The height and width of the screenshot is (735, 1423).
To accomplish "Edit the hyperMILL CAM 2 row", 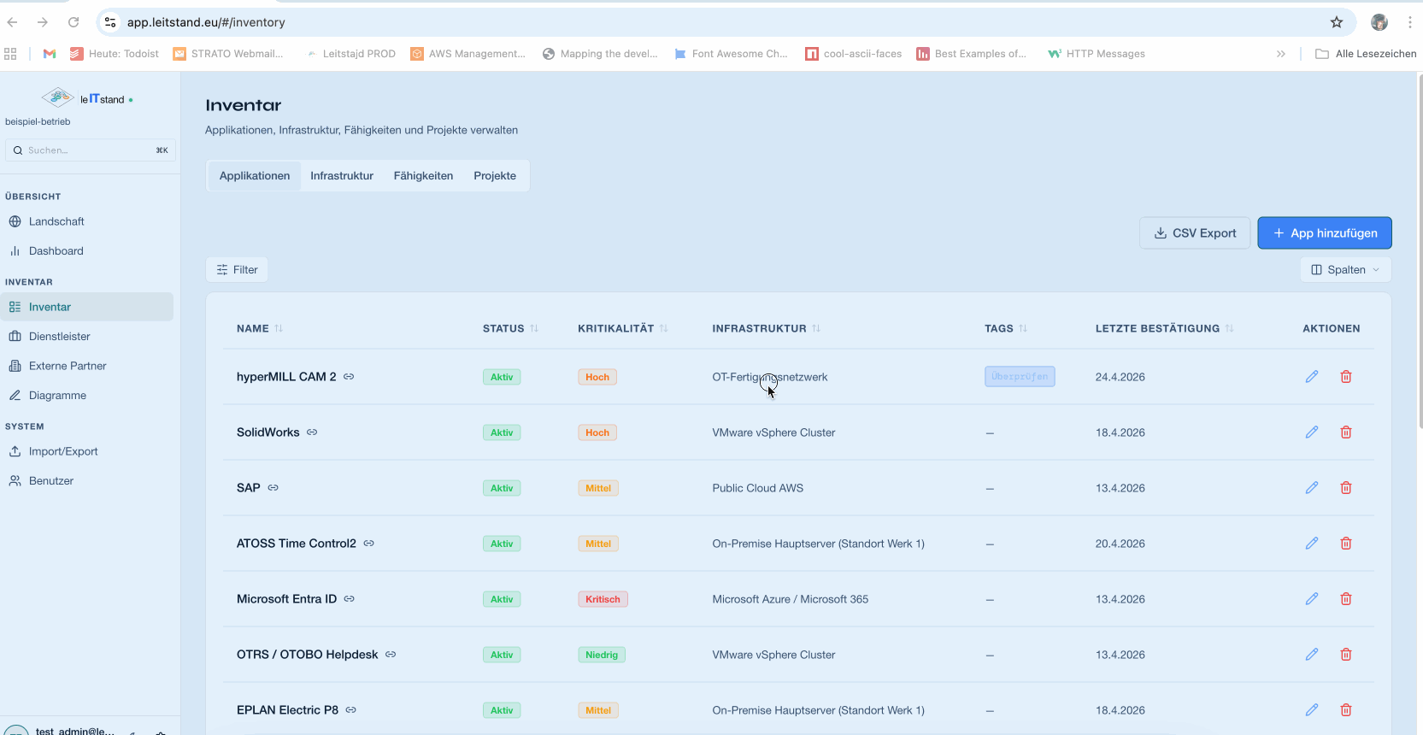I will [1312, 377].
